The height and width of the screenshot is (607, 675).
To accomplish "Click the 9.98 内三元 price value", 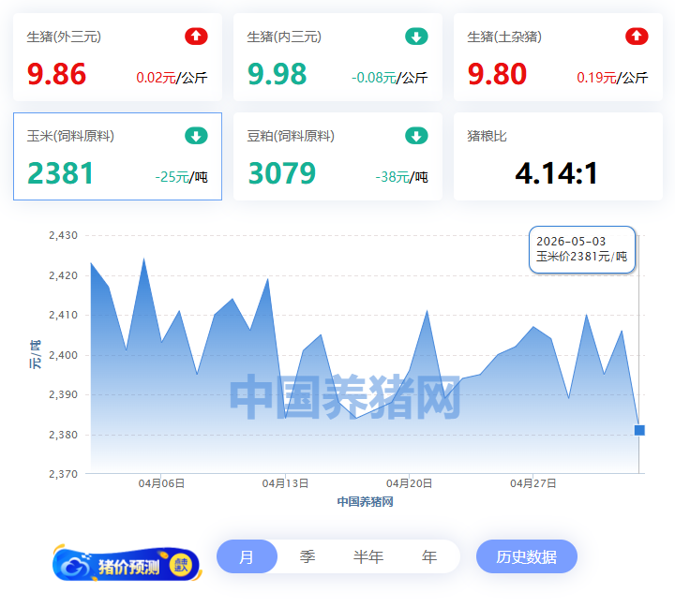I will tap(277, 74).
